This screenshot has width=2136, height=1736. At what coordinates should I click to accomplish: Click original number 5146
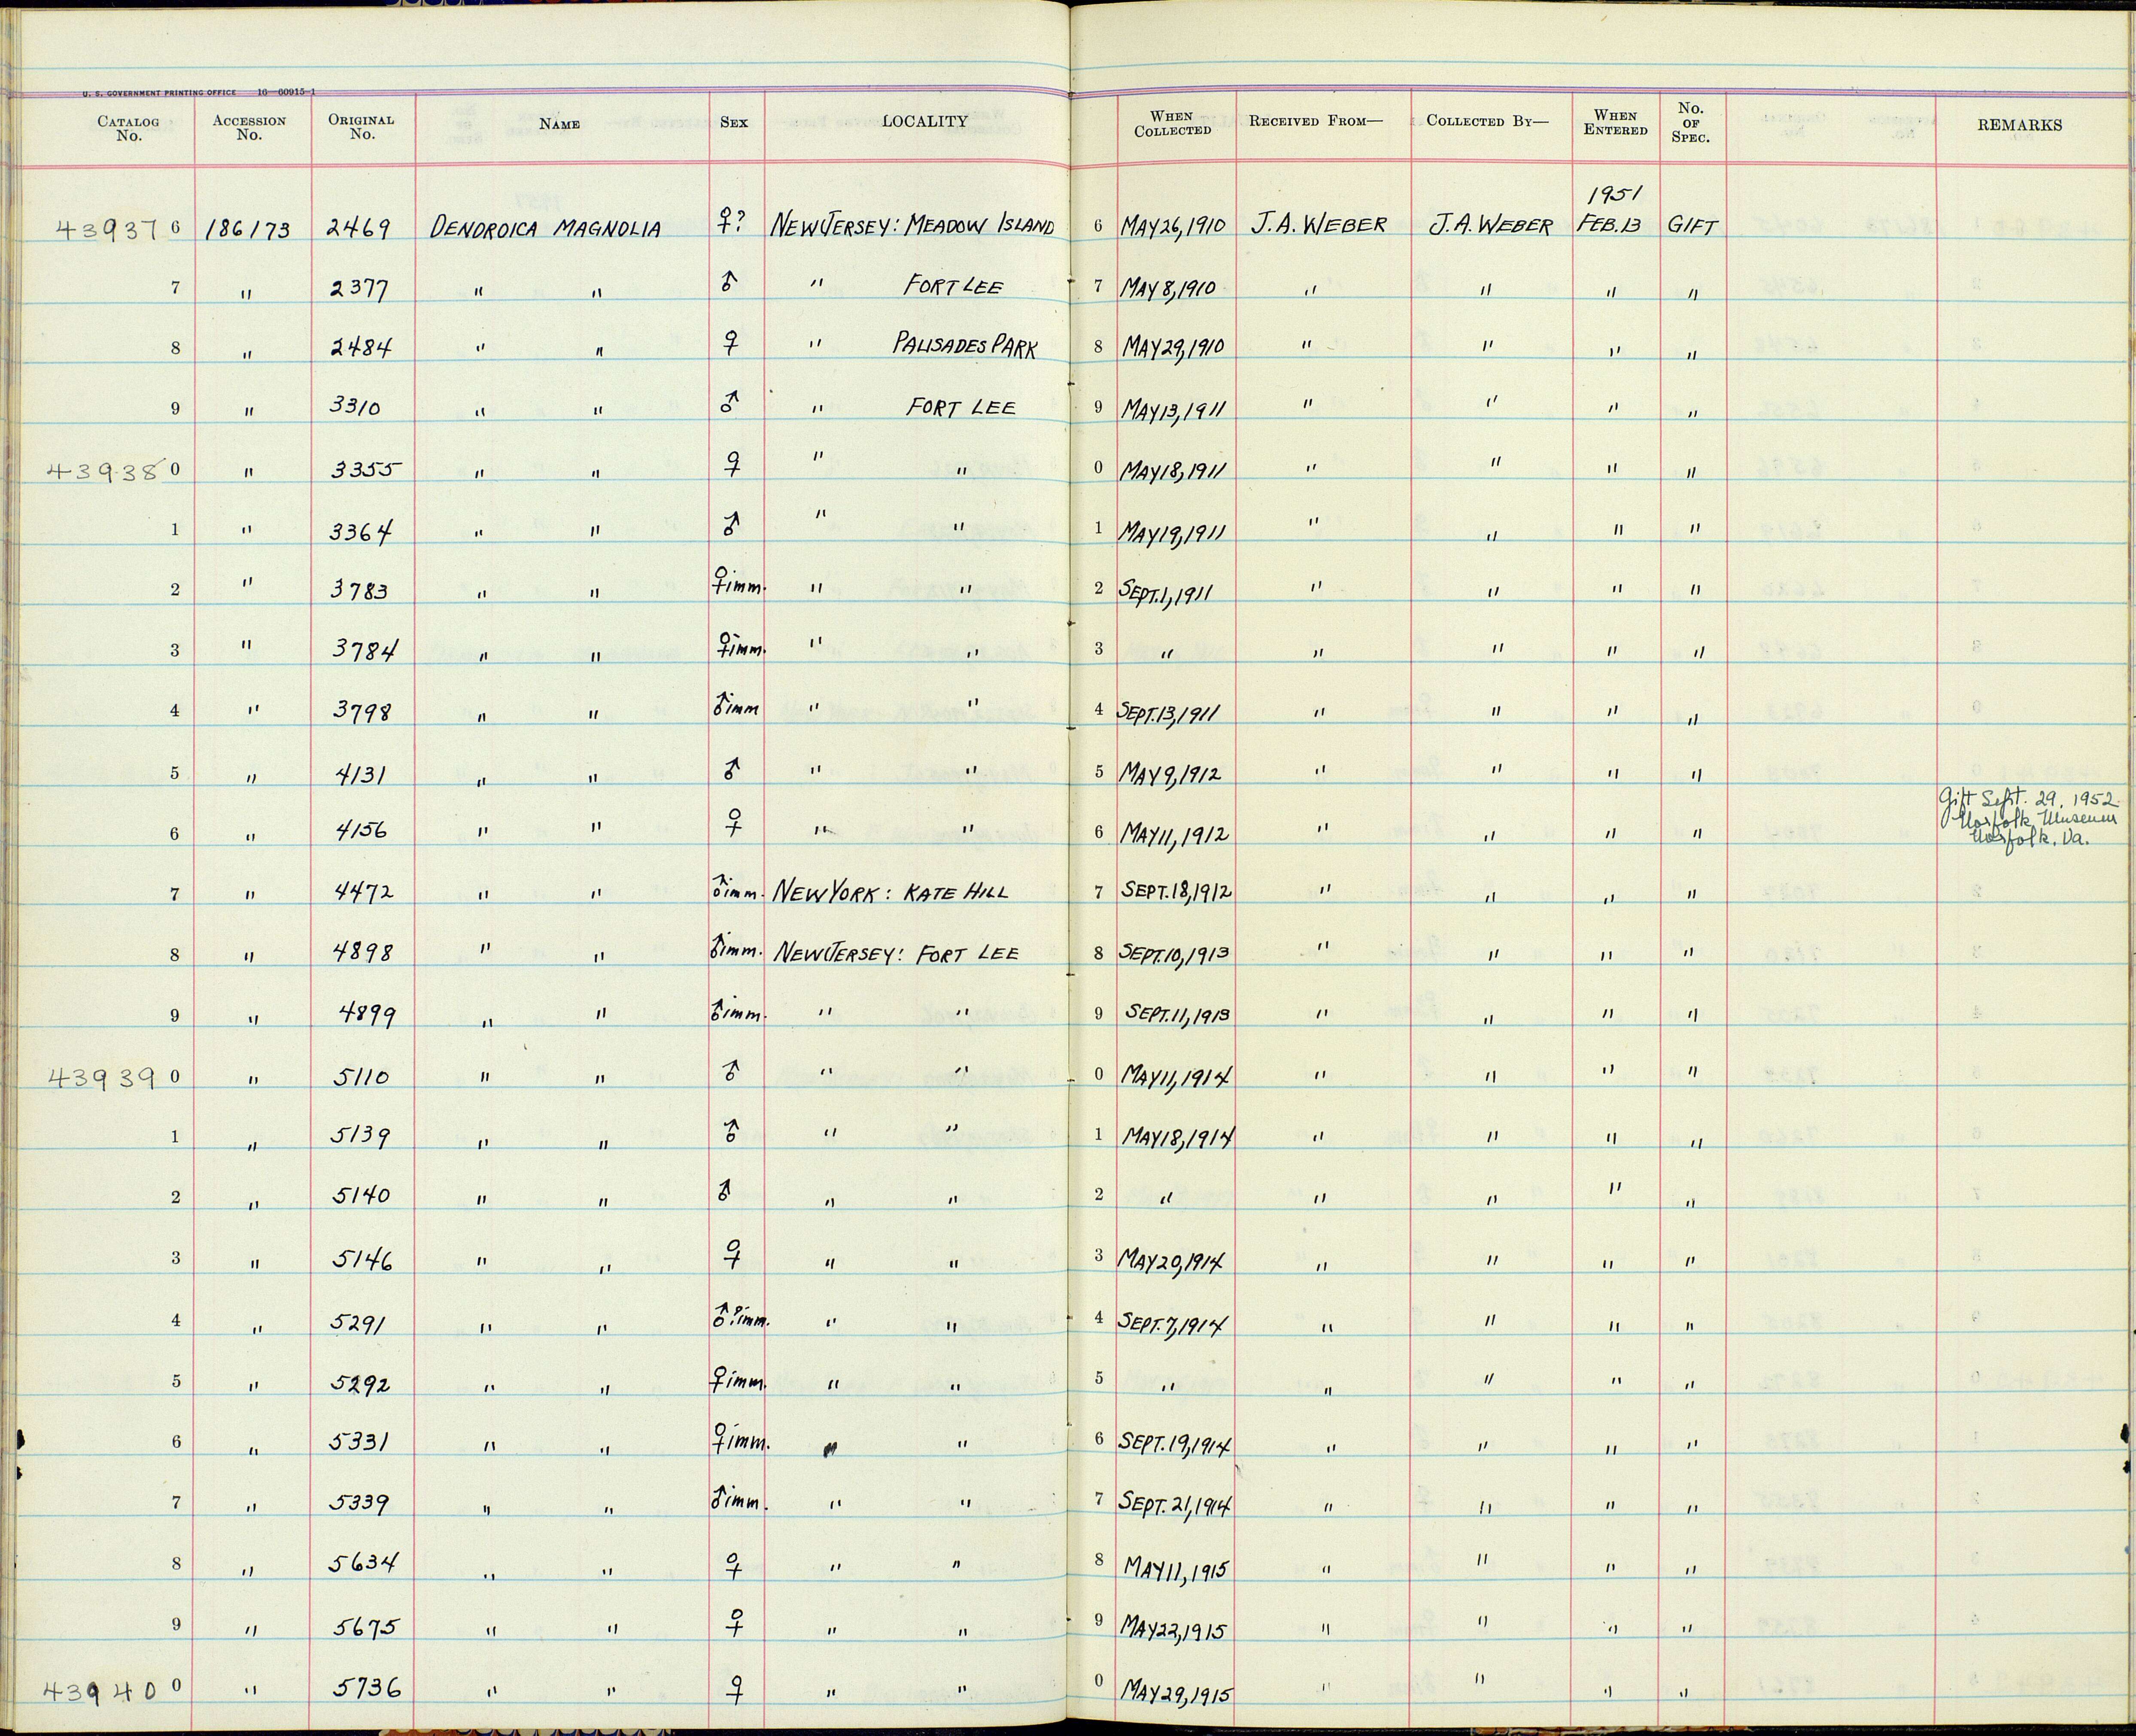[x=362, y=1260]
